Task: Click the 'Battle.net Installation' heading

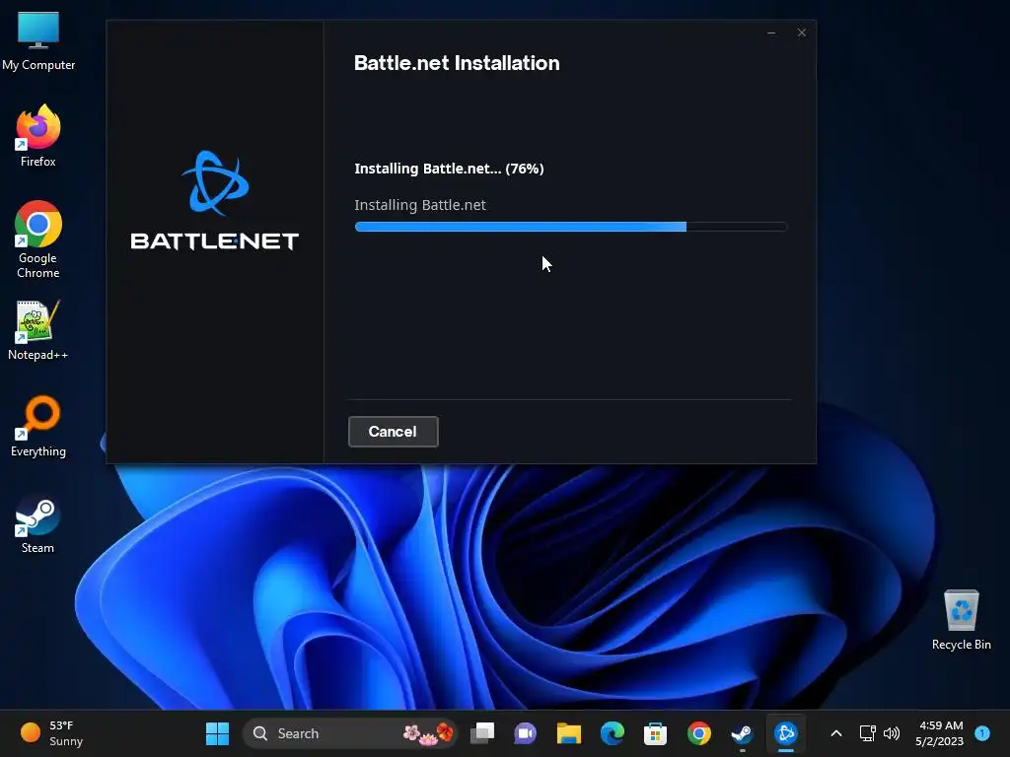Action: (x=457, y=63)
